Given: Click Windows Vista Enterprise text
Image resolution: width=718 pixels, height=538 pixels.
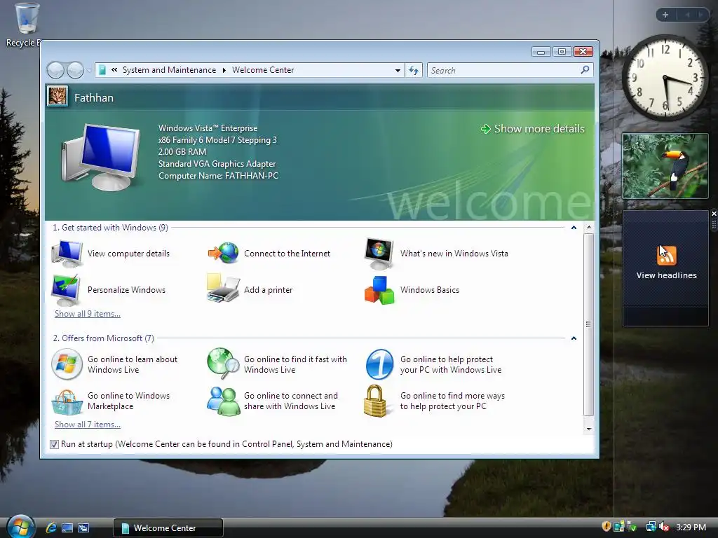Looking at the screenshot, I should [208, 128].
